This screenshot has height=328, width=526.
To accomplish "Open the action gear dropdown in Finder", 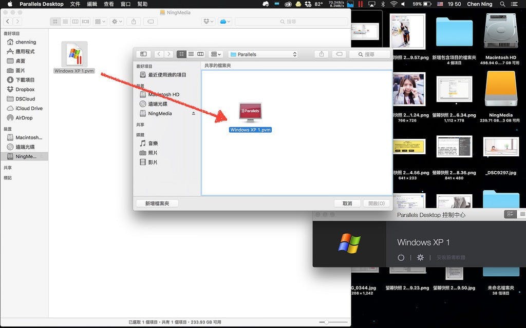I will pyautogui.click(x=117, y=22).
